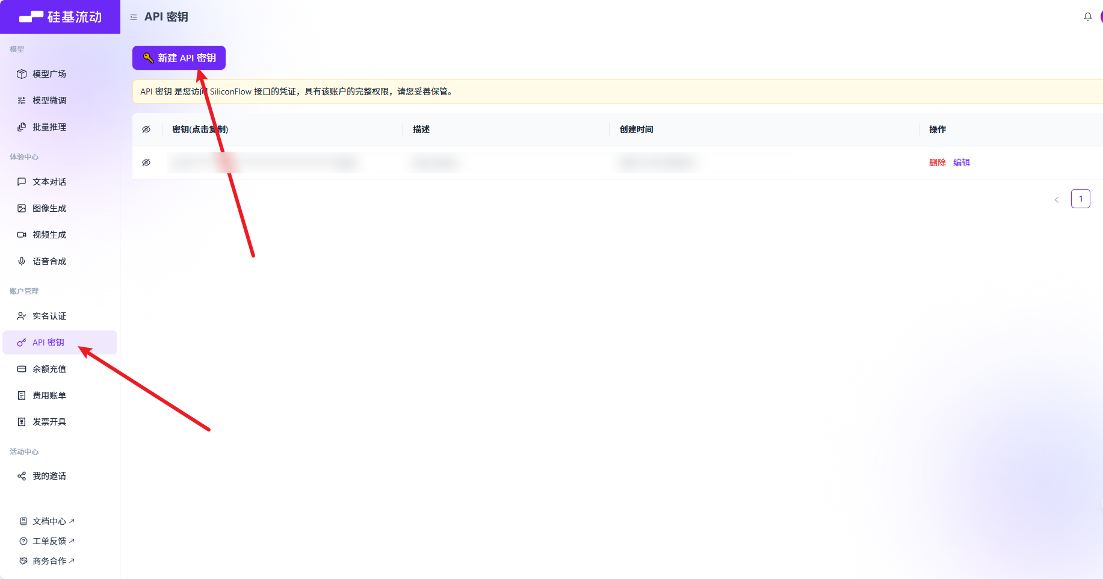Click the notification bell icon
Screen dimensions: 1103x579
(x=1087, y=17)
